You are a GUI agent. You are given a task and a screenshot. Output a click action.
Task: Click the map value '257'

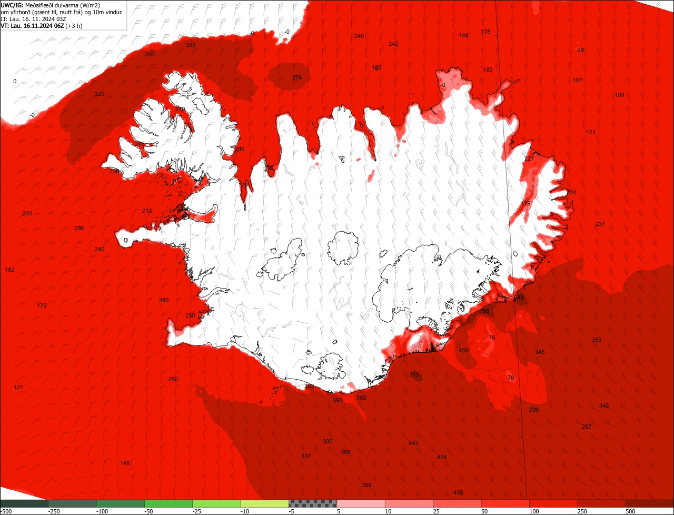[587, 427]
